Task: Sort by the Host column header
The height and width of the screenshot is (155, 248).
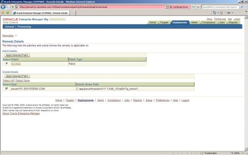Action: coord(14,84)
